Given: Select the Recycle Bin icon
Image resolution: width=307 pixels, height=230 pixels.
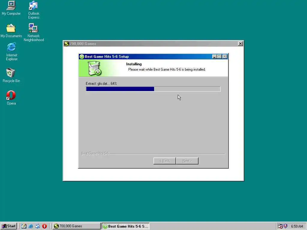Looking at the screenshot, I should point(11,75).
